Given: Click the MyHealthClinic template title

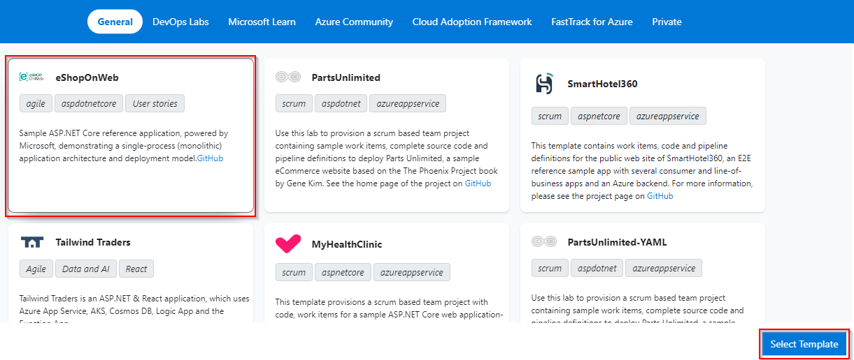Looking at the screenshot, I should click(x=347, y=244).
